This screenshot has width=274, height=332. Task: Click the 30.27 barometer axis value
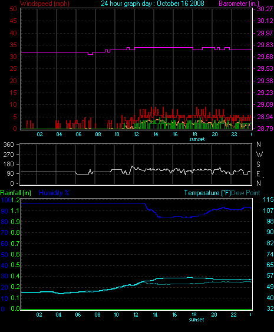[x=265, y=9]
